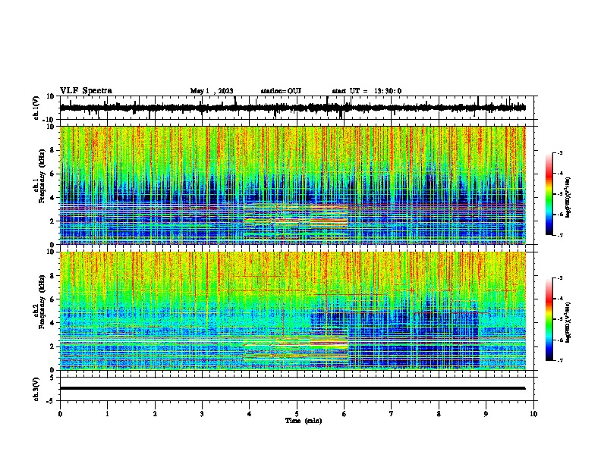This screenshot has width=601, height=464.
Task: Click time axis tick label 0
Action: tap(60, 414)
